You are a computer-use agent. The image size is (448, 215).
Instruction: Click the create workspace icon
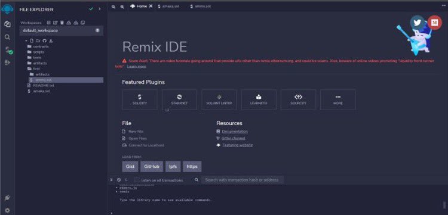(48, 23)
